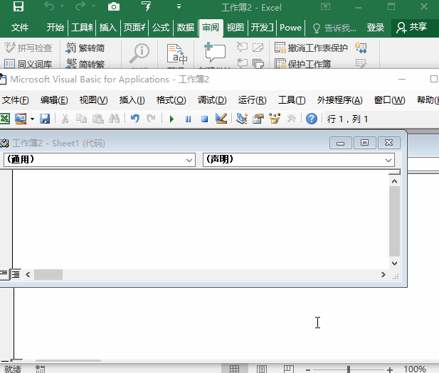Run 拼写检查 spell check
The height and width of the screenshot is (373, 439).
28,48
